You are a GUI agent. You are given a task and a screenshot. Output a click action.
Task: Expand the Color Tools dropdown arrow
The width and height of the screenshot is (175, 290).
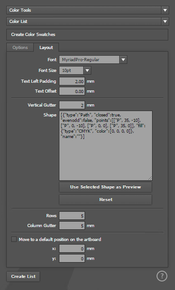click(x=165, y=10)
